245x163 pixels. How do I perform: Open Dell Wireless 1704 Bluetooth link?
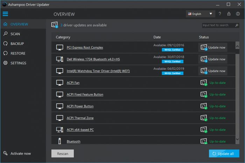point(93,59)
